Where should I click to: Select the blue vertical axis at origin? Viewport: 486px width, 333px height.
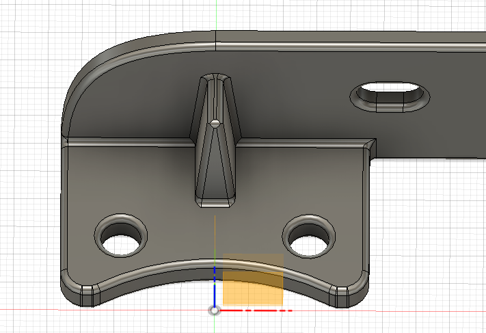click(215, 287)
